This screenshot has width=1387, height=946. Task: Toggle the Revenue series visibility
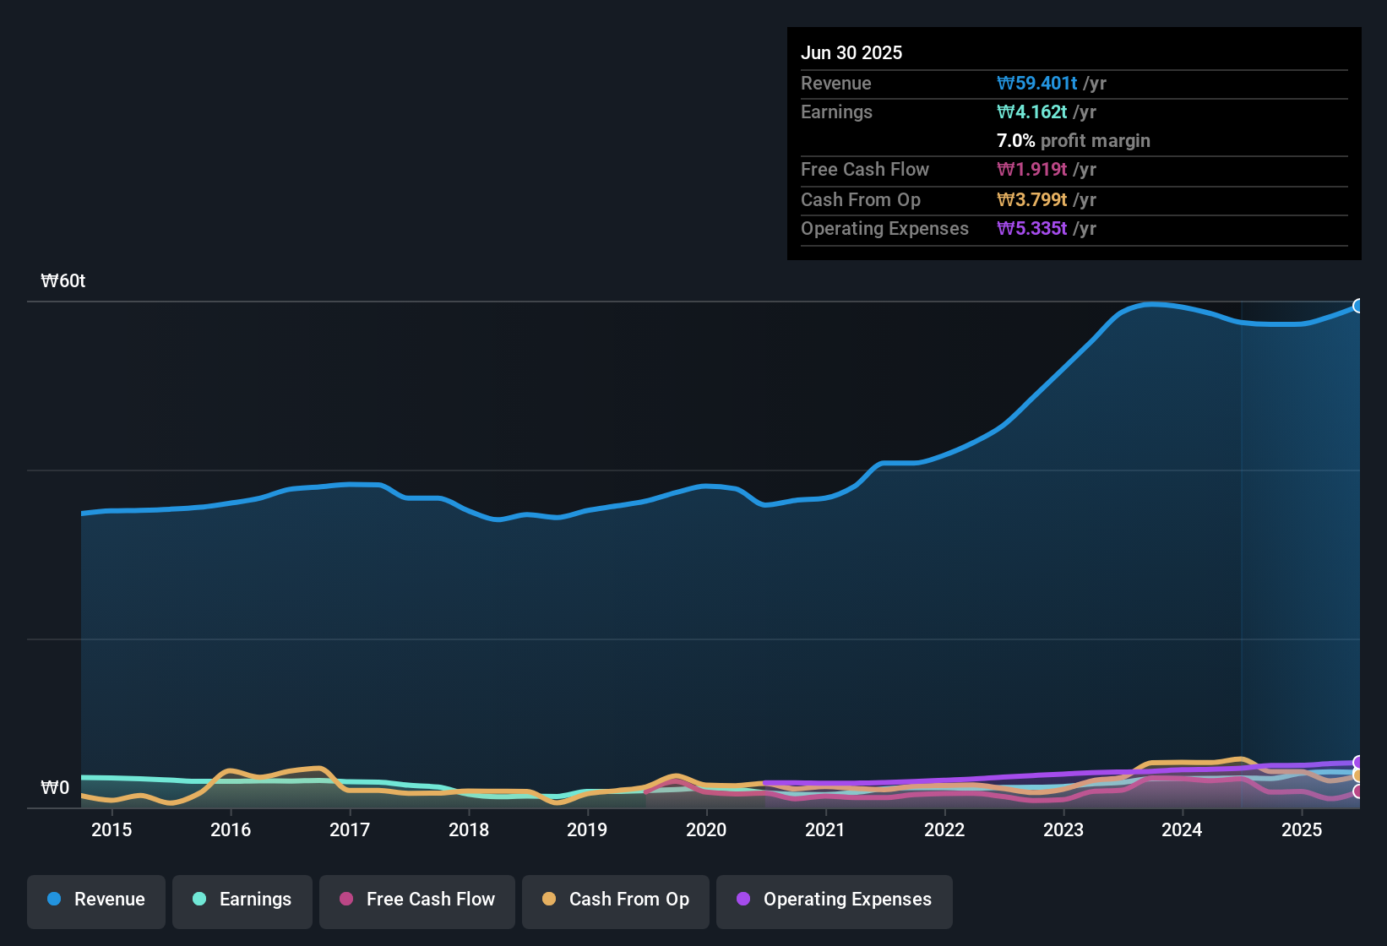click(x=95, y=900)
